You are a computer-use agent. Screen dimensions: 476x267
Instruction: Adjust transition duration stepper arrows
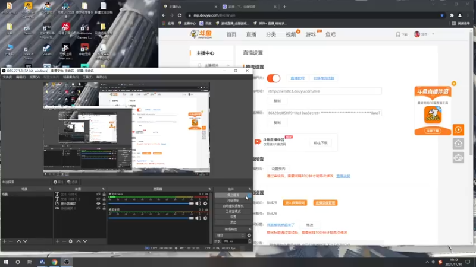[250, 241]
